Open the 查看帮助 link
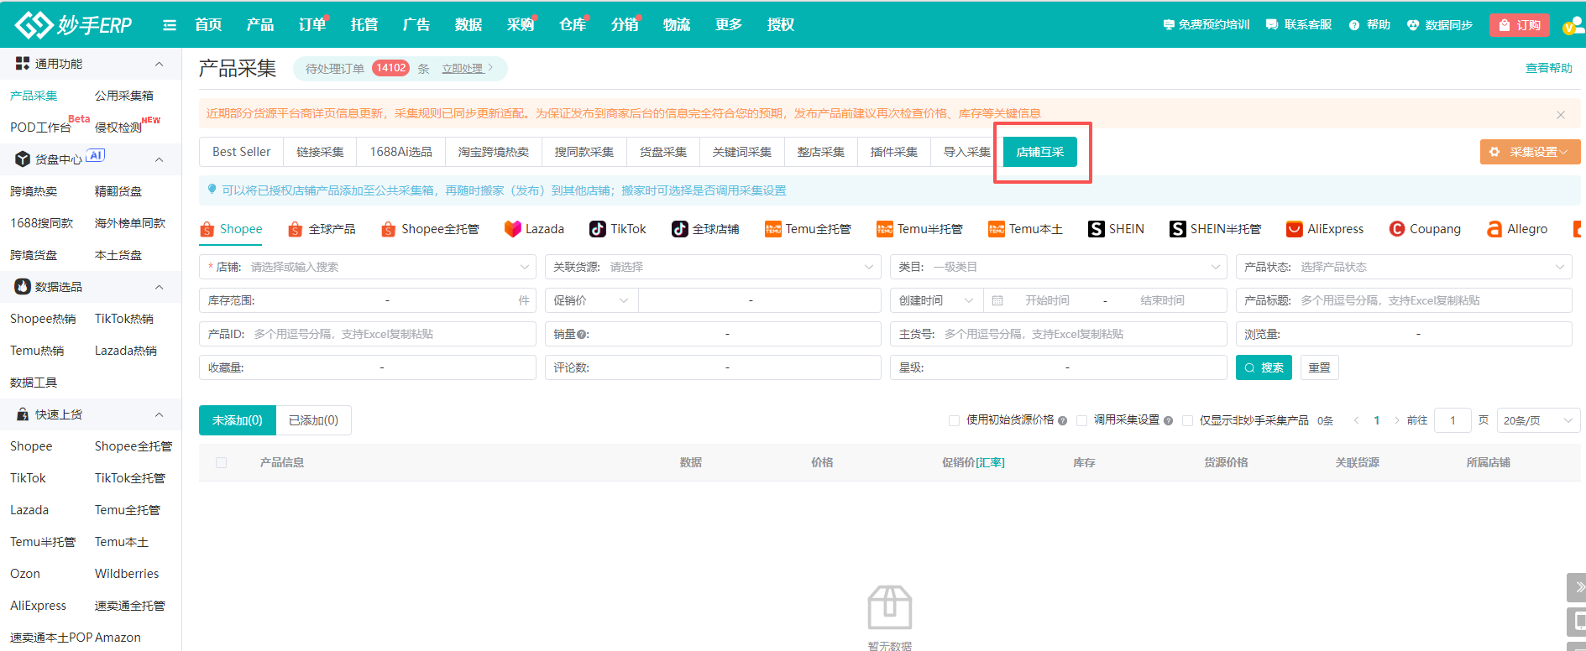This screenshot has width=1586, height=651. 1548,68
